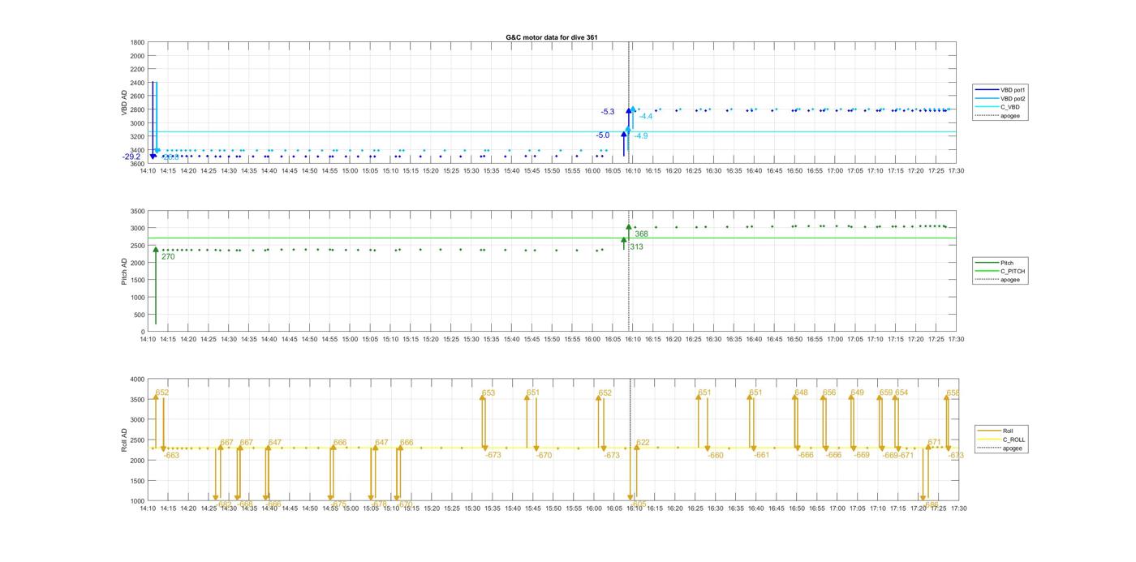The width and height of the screenshot is (1136, 562).
Task: Click the '-29.2' VBD data label
Action: (131, 157)
